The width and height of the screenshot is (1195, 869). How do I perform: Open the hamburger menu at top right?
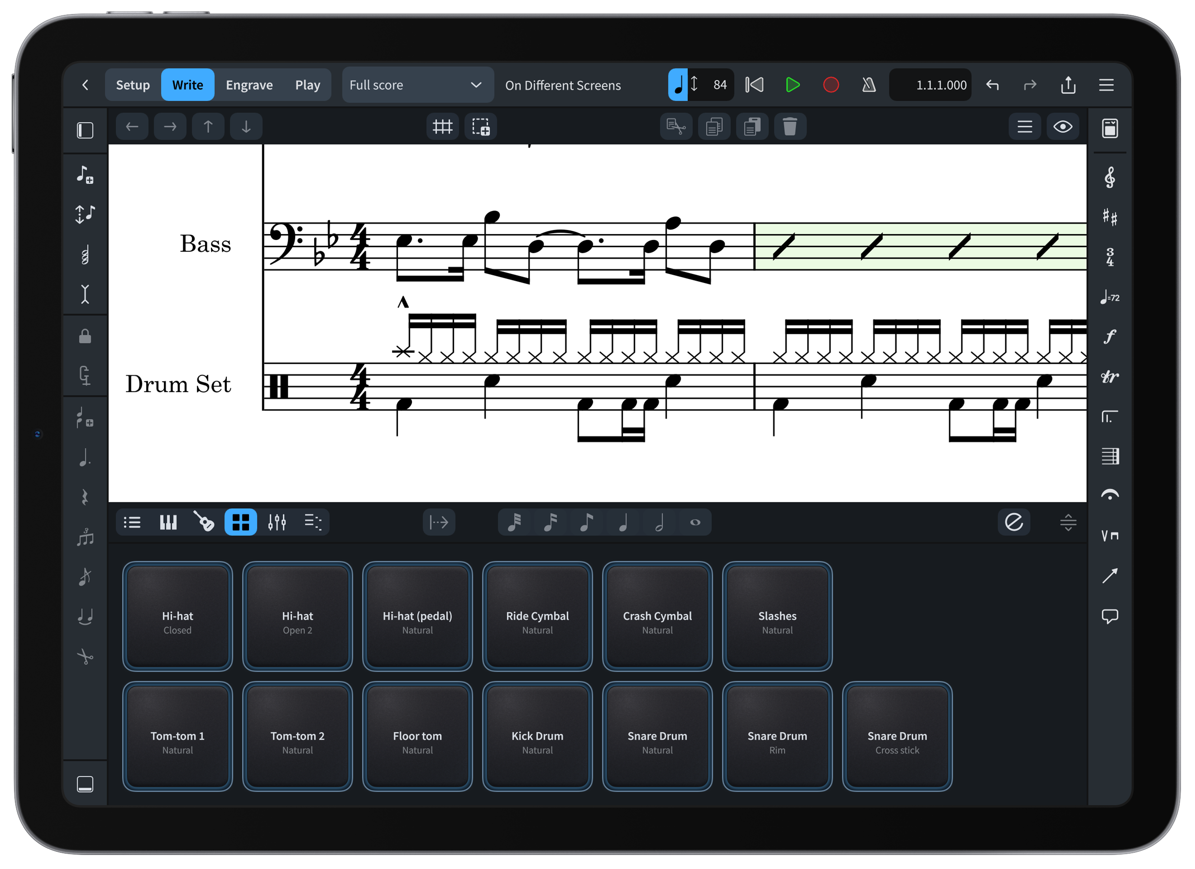[1106, 85]
